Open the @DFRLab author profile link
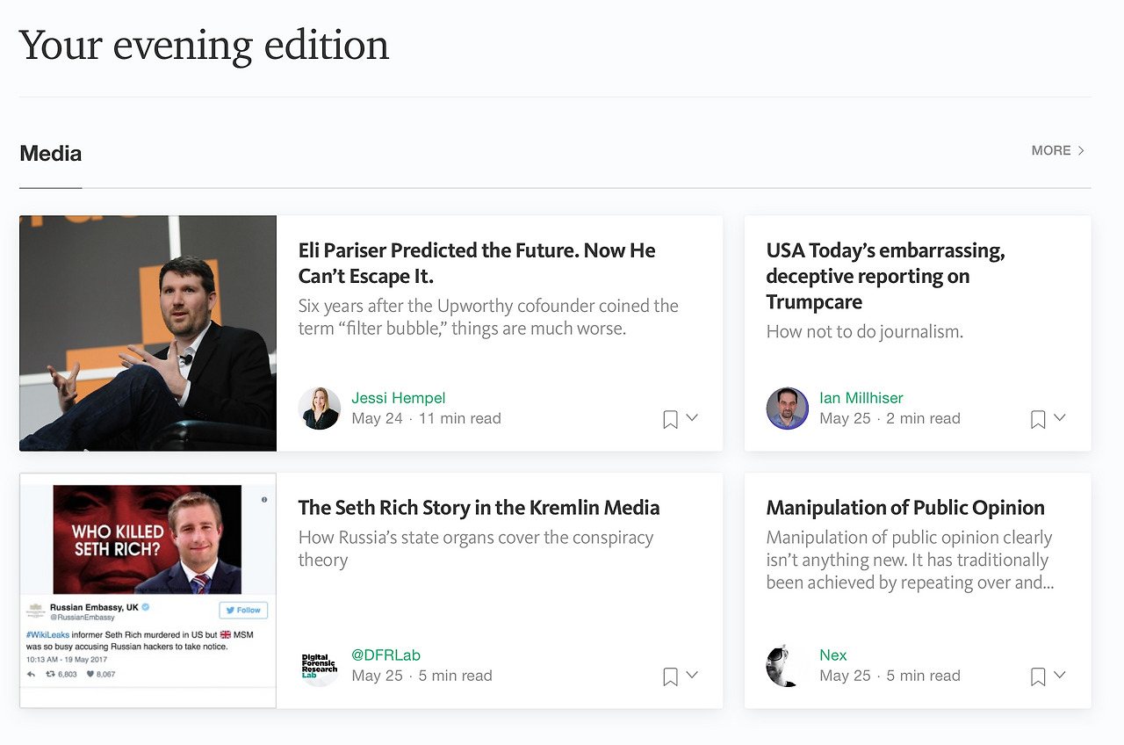The height and width of the screenshot is (745, 1124). (386, 655)
